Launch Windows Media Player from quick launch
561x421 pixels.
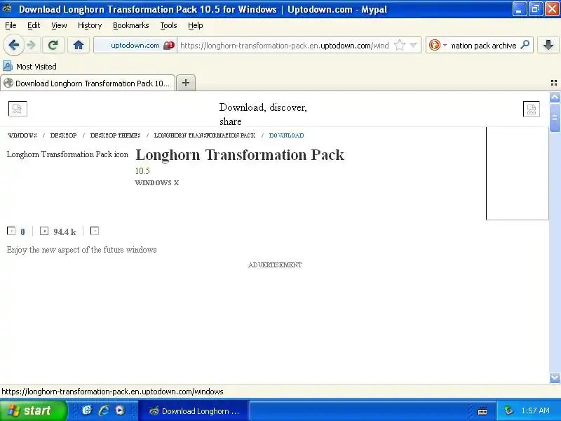(x=120, y=410)
